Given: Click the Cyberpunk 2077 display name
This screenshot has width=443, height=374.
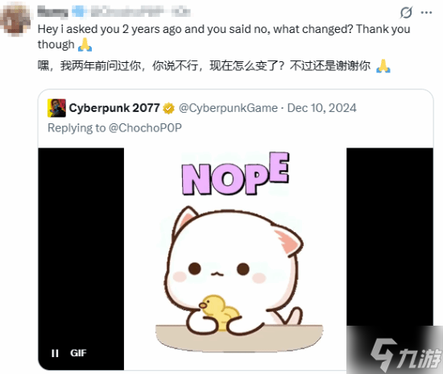Looking at the screenshot, I should coord(114,108).
